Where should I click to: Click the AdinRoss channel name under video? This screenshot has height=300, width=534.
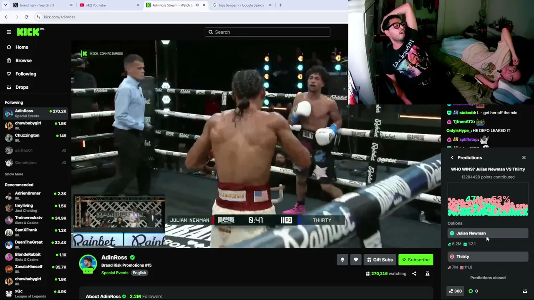(x=114, y=257)
